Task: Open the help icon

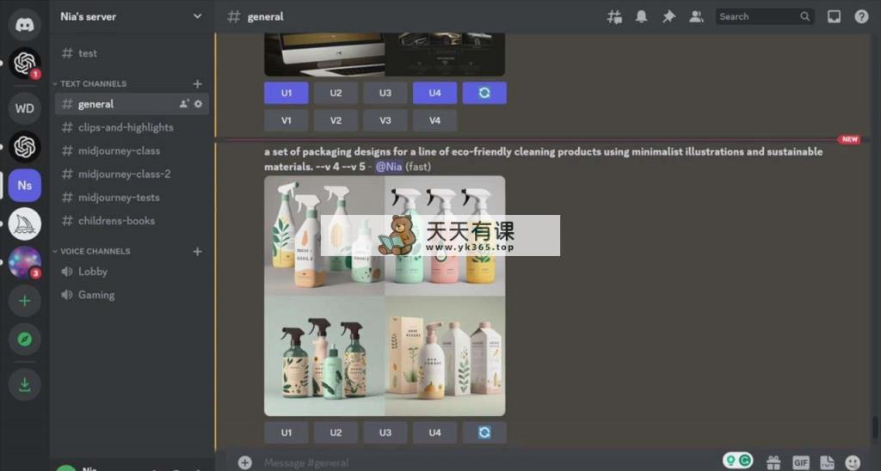Action: point(861,17)
